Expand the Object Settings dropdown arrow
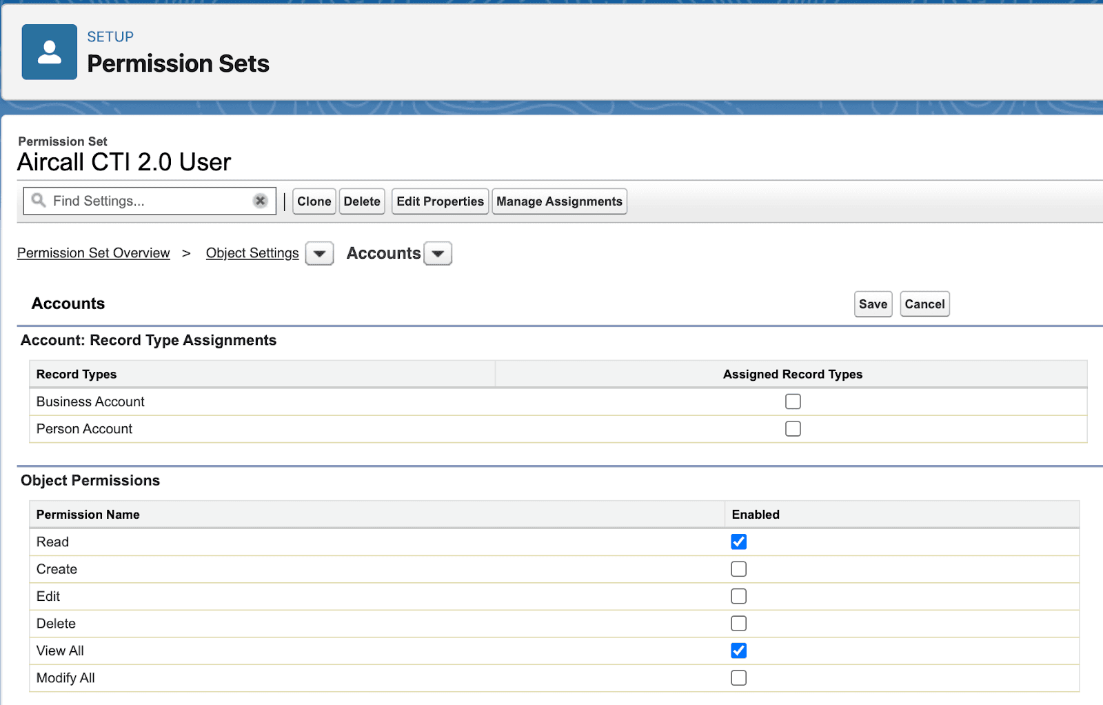Screen dimensions: 1103x705 click(319, 254)
